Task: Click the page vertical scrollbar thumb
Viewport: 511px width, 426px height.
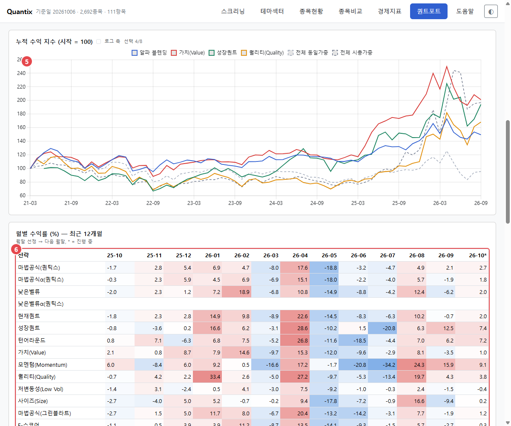Action: (x=508, y=171)
